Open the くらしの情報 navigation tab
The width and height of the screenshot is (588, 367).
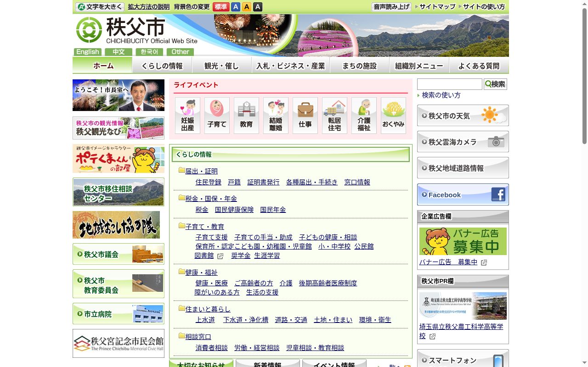tap(162, 65)
